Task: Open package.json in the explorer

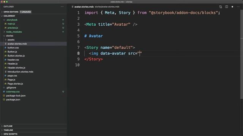Action: coord(13,100)
